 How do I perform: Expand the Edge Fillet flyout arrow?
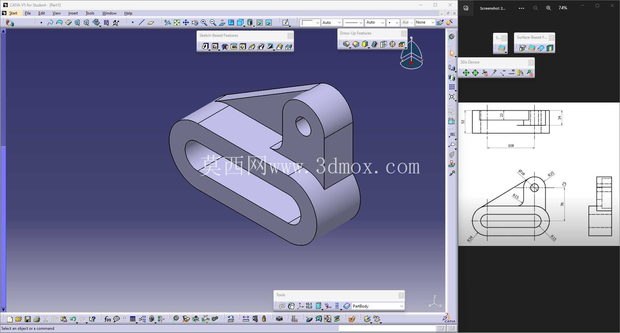click(350, 48)
